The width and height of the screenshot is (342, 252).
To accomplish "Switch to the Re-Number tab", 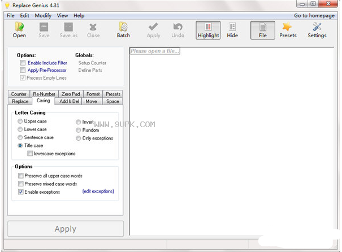I will click(44, 94).
